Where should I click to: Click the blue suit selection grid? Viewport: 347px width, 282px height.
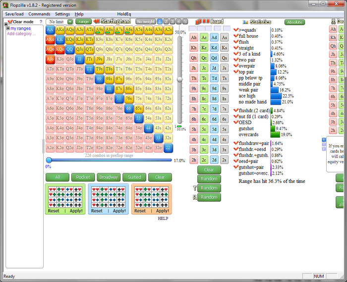point(108,197)
